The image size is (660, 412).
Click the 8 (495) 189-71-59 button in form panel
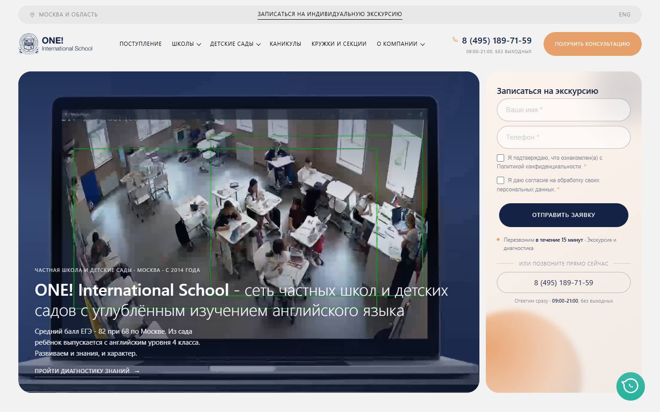564,283
